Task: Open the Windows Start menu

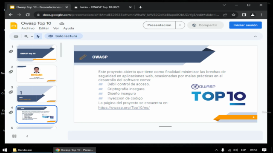Action: 5,150
